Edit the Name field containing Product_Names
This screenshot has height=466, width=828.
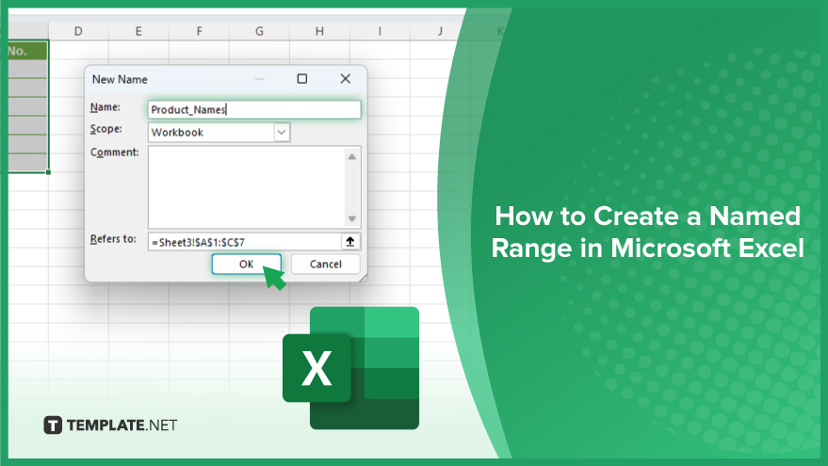(254, 109)
